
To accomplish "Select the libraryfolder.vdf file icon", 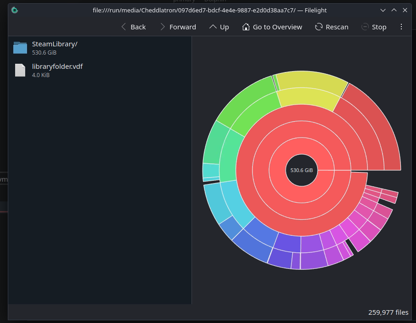I will [x=20, y=70].
